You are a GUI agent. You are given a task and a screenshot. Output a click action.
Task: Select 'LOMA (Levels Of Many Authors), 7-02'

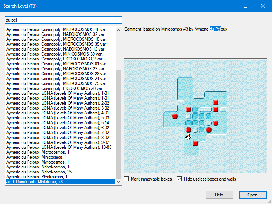(60, 133)
